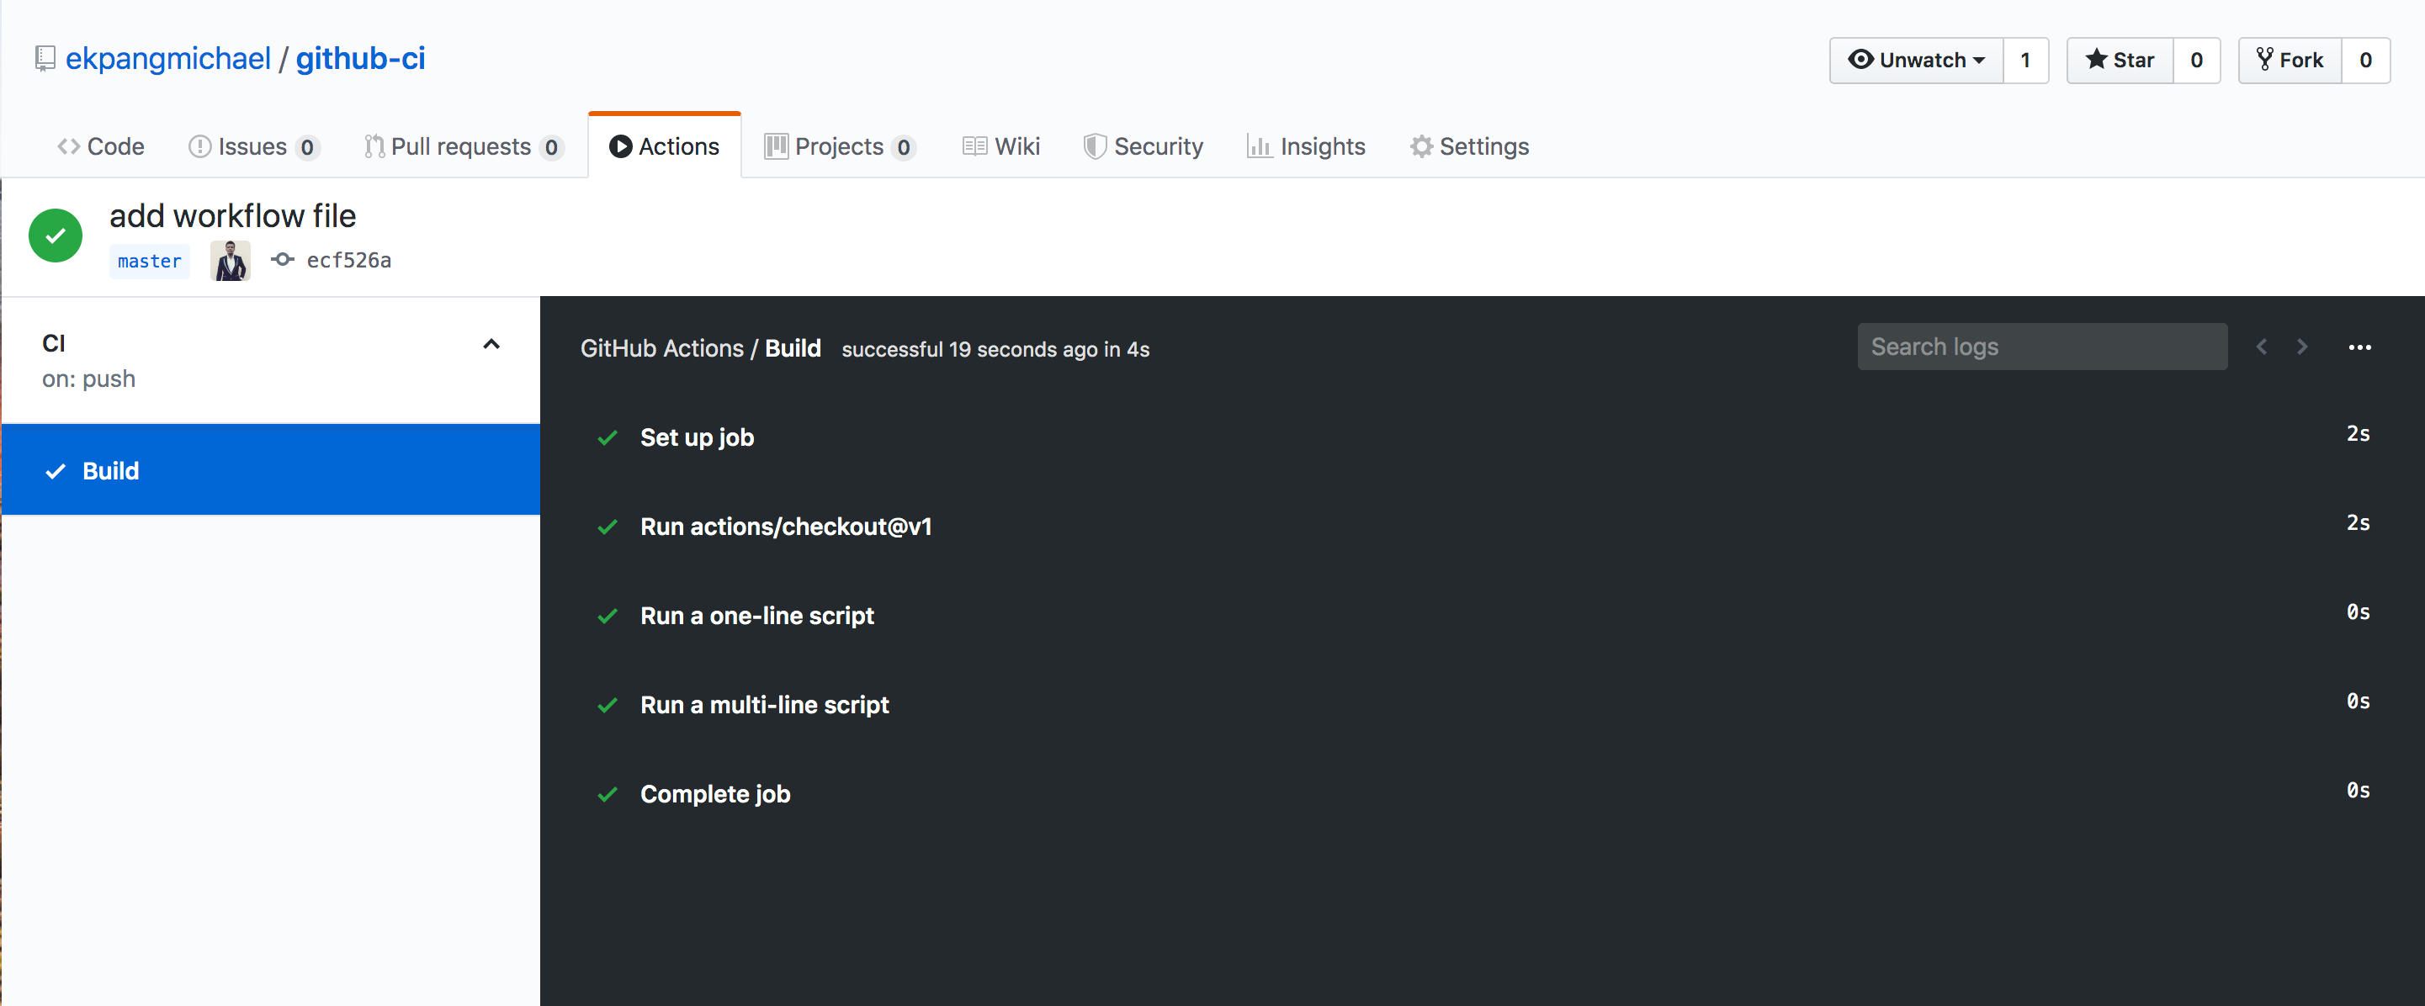Click the committer avatar thumbnail
The width and height of the screenshot is (2425, 1006).
230,260
